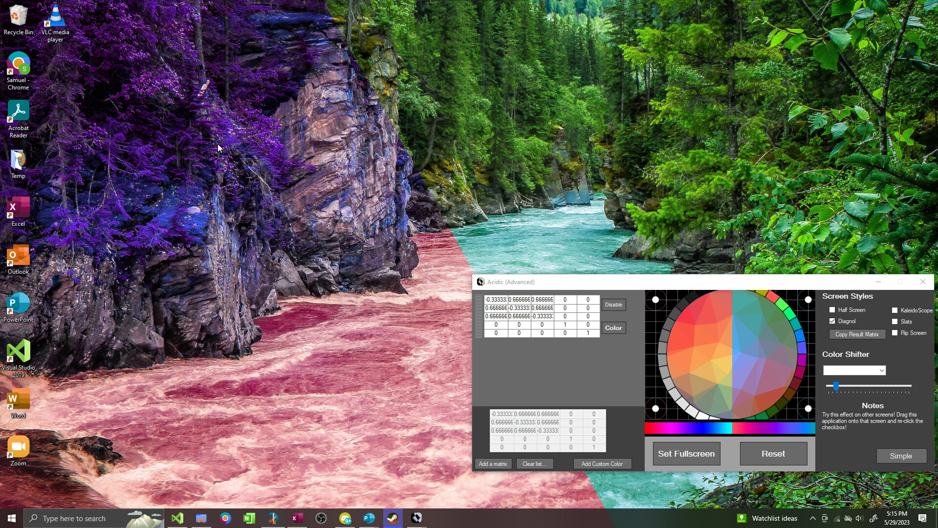
Task: Show hidden icons in the system tray
Action: tap(812, 518)
